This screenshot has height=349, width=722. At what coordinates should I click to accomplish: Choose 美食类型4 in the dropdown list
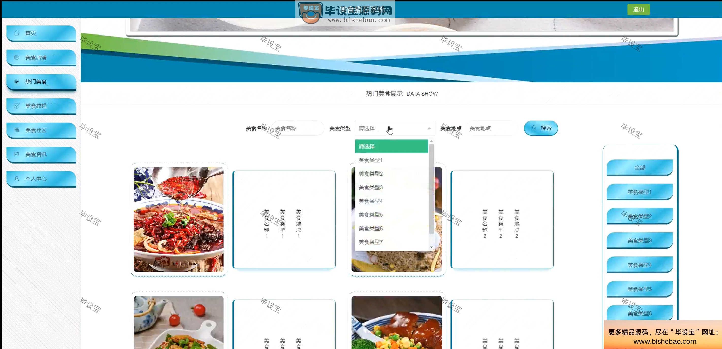tap(391, 201)
